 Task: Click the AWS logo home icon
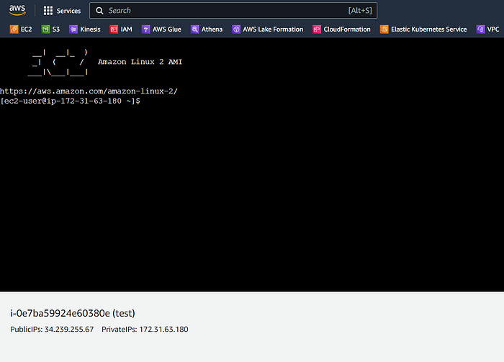[17, 10]
